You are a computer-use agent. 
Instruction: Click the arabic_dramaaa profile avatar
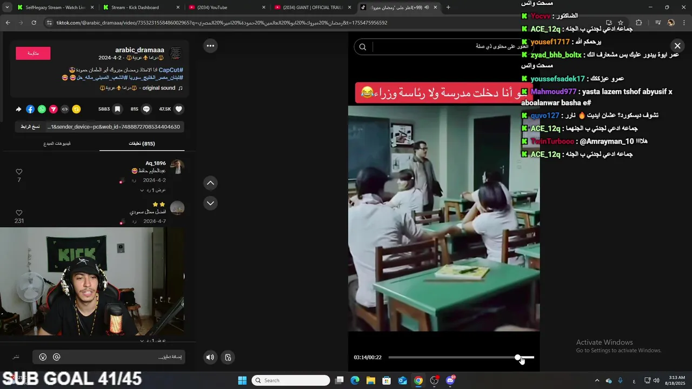click(x=176, y=53)
